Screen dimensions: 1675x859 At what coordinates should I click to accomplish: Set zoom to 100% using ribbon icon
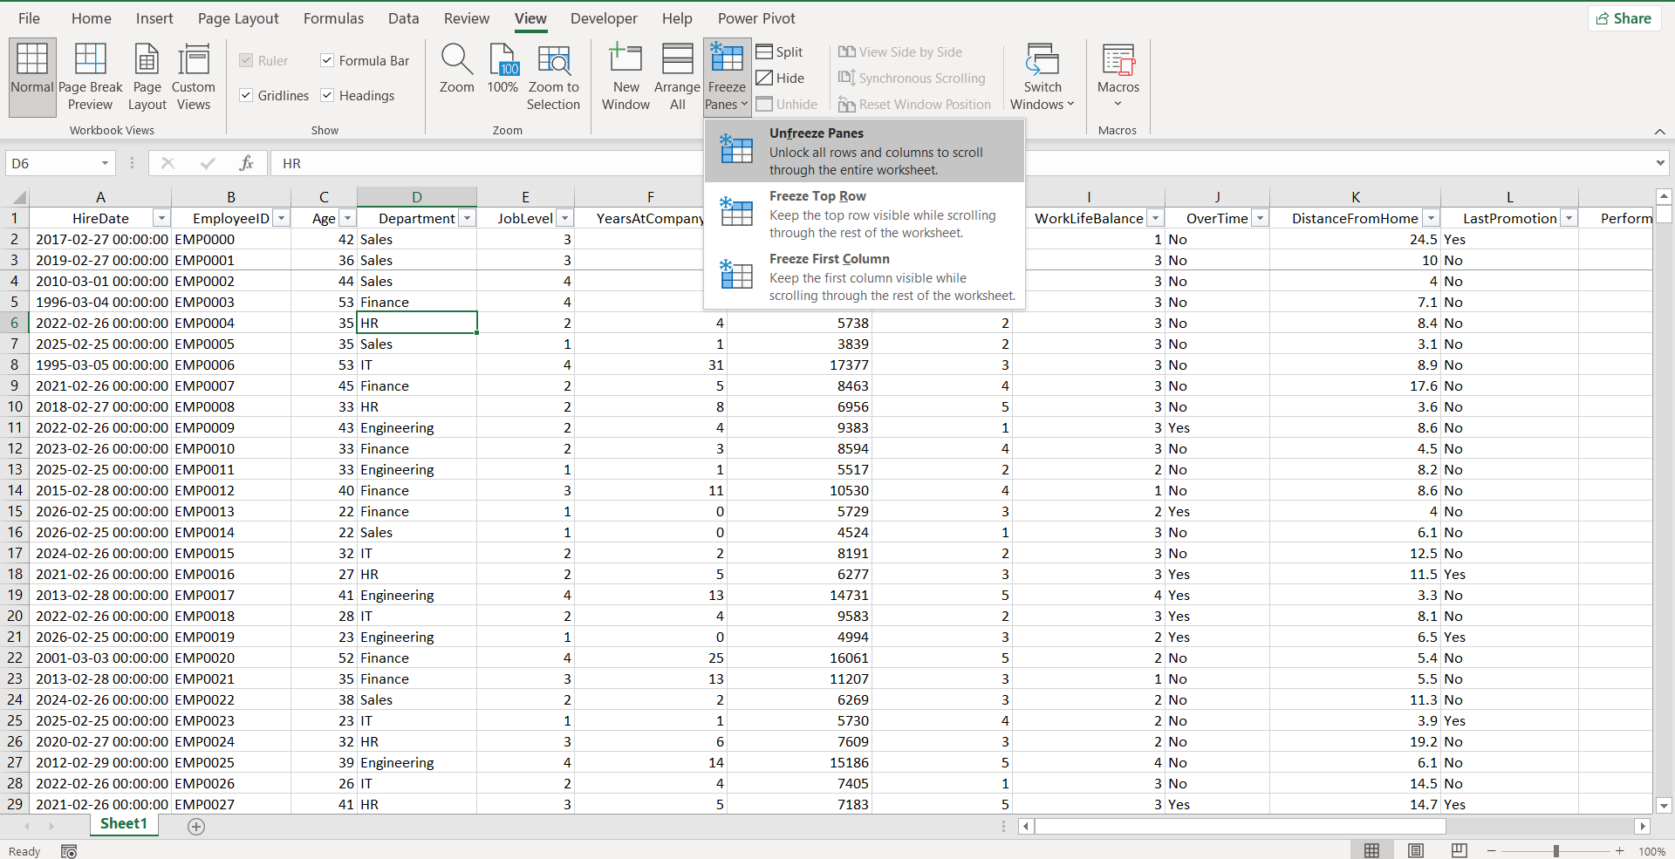pyautogui.click(x=502, y=61)
